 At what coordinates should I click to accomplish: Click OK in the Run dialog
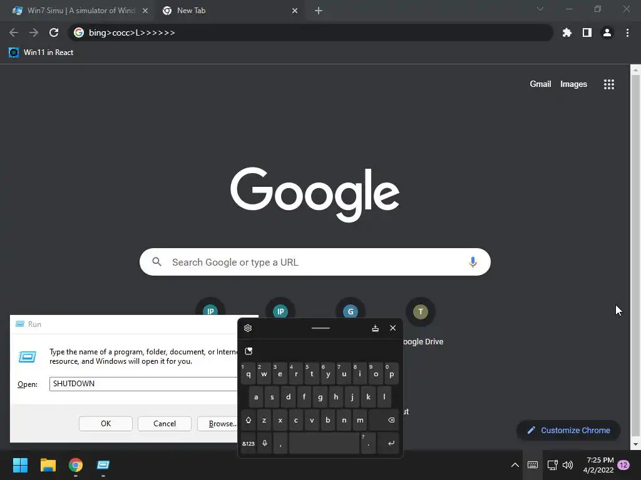tap(105, 424)
